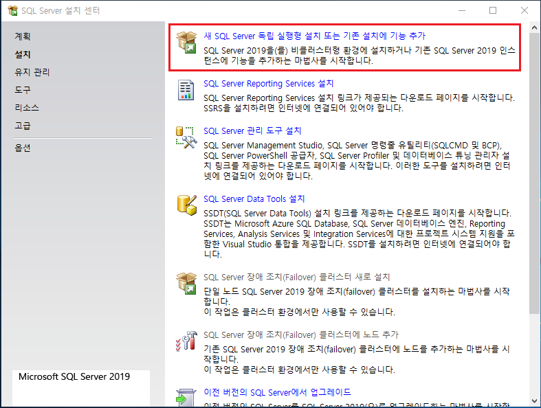
Task: Select 유지 관리 in the left navigation
Action: [32, 72]
